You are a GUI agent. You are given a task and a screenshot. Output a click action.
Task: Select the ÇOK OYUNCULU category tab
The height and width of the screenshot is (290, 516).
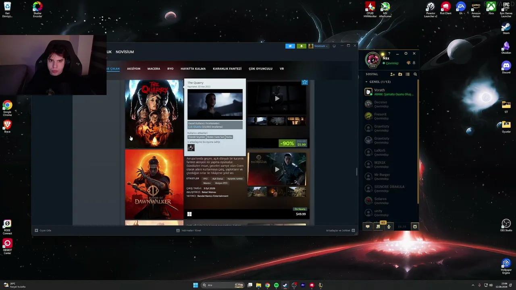coord(260,69)
